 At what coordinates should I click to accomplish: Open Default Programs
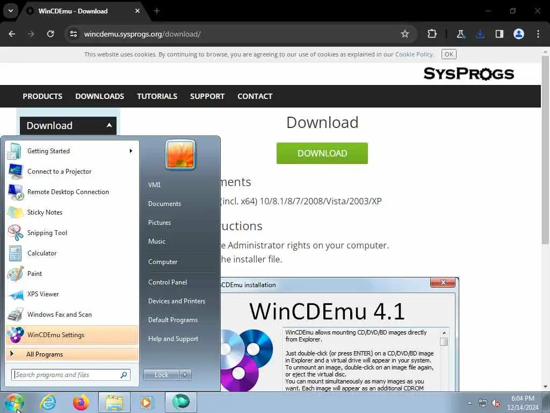pos(173,320)
